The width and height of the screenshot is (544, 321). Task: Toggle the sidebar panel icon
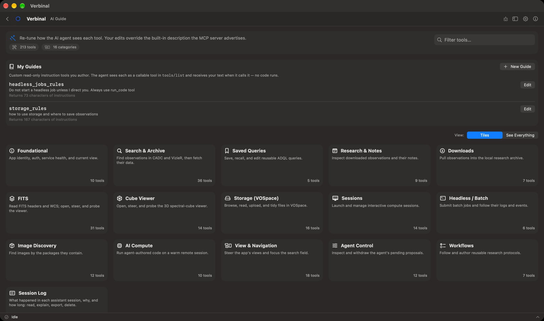(515, 19)
